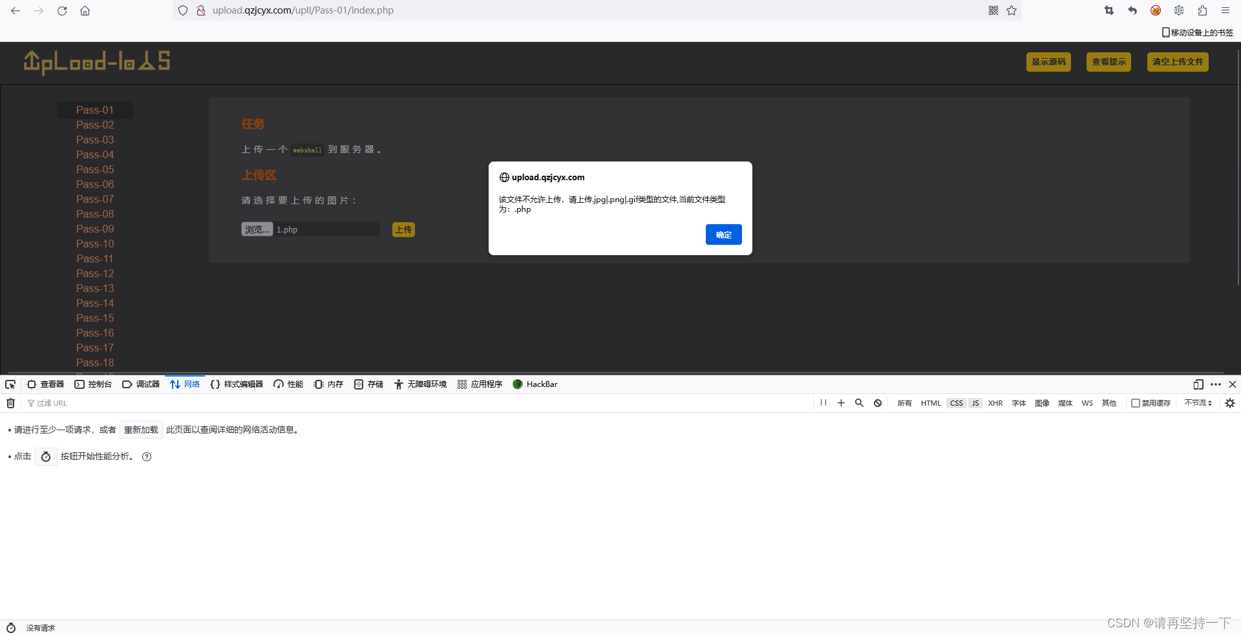
Task: Click the 查看提示 view hint button
Action: coord(1108,62)
